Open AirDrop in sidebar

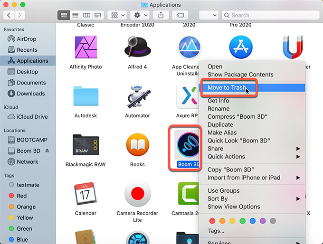[x=28, y=39]
